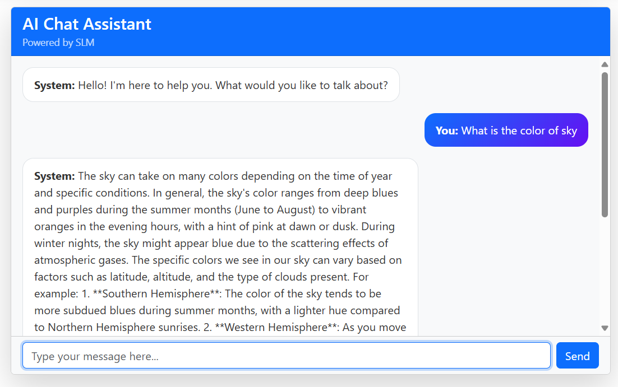
Task: Click the 'What is the color of sky' message
Action: pos(506,130)
